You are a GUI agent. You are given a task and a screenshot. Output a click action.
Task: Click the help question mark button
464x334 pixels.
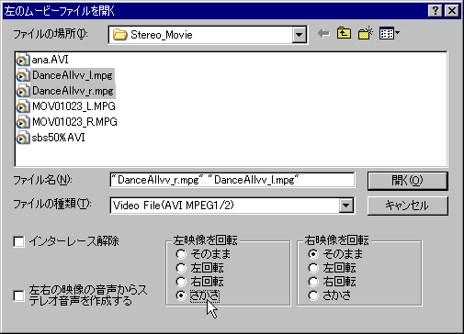(435, 11)
